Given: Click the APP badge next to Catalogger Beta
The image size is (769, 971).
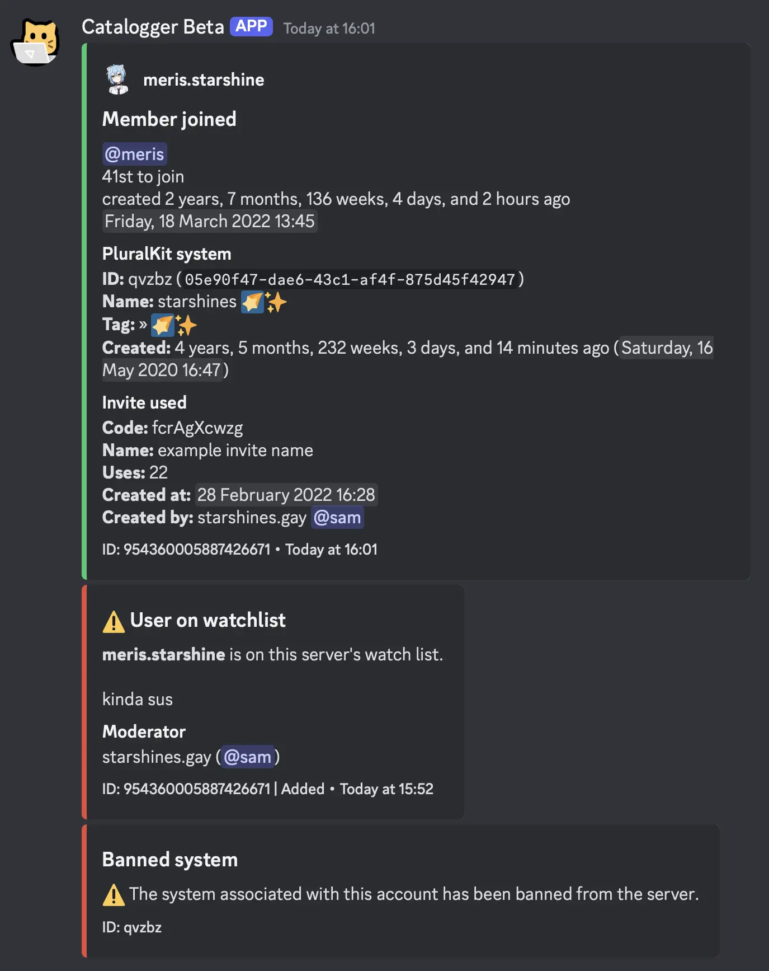Looking at the screenshot, I should [251, 26].
